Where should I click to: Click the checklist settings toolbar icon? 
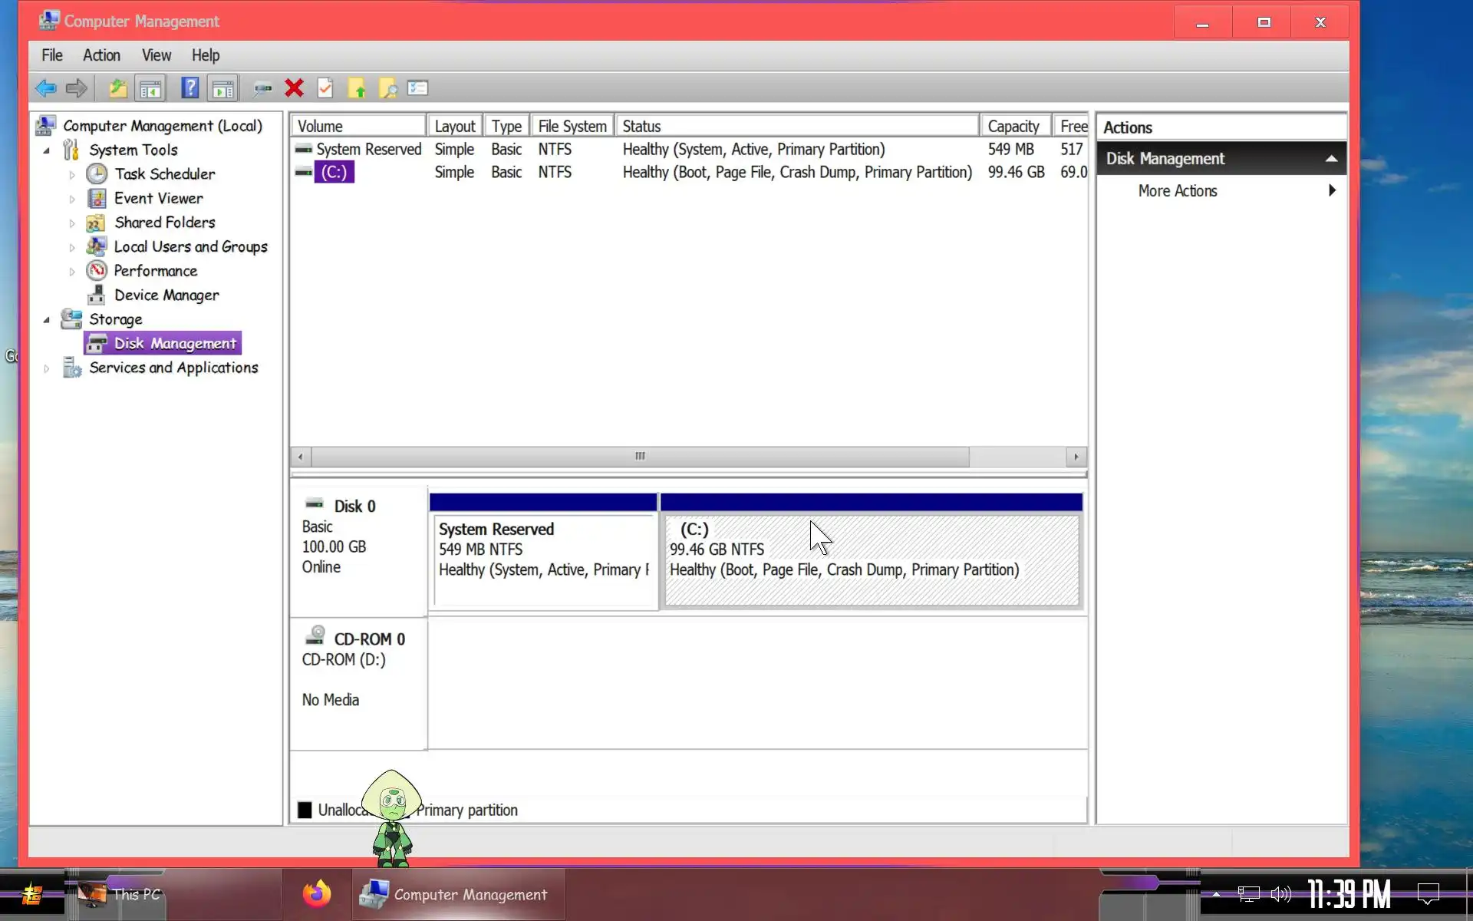418,88
